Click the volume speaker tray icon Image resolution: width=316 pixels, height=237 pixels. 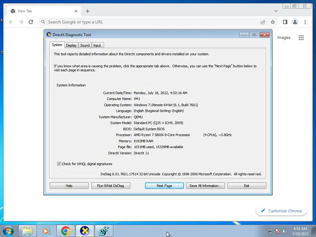(x=285, y=231)
